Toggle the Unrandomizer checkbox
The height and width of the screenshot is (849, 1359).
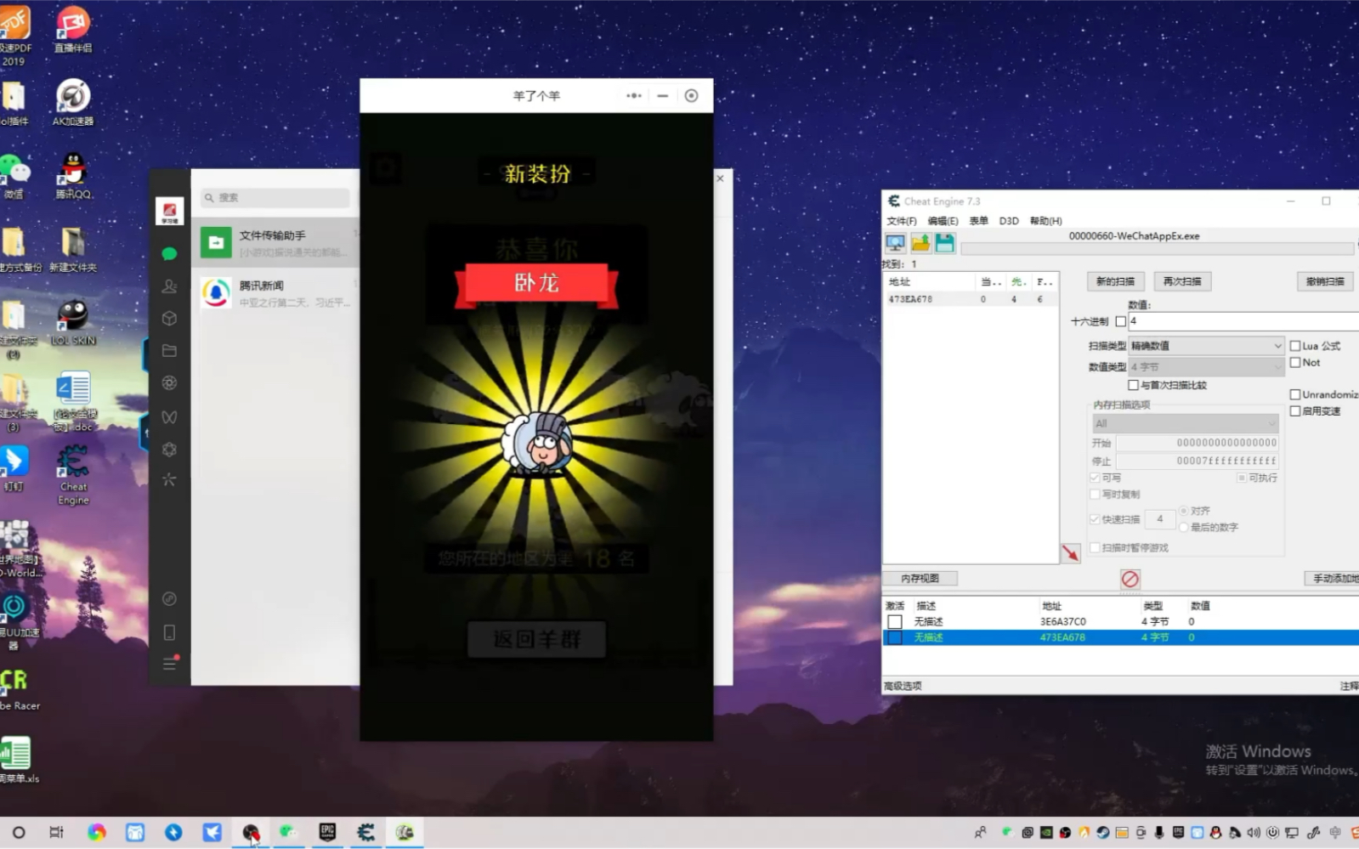1295,394
